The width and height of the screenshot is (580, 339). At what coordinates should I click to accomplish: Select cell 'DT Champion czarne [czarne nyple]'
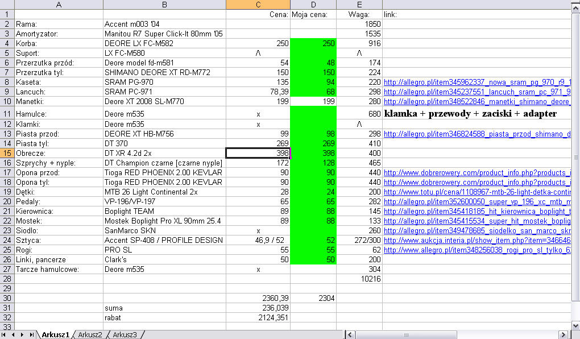164,163
